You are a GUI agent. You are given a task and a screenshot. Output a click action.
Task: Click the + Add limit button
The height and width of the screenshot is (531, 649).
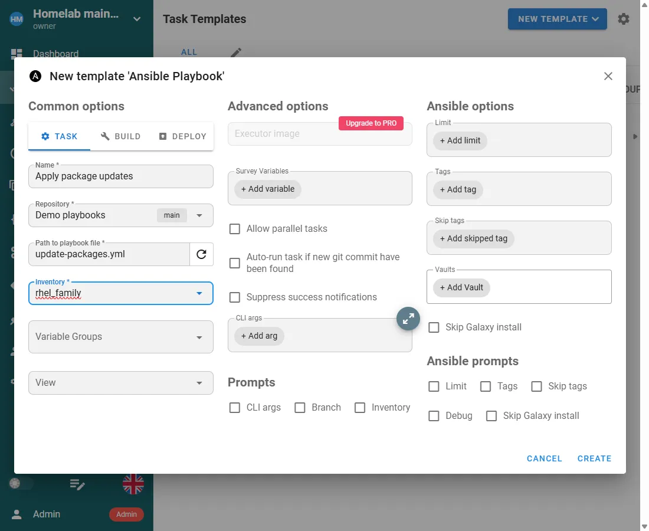point(460,141)
